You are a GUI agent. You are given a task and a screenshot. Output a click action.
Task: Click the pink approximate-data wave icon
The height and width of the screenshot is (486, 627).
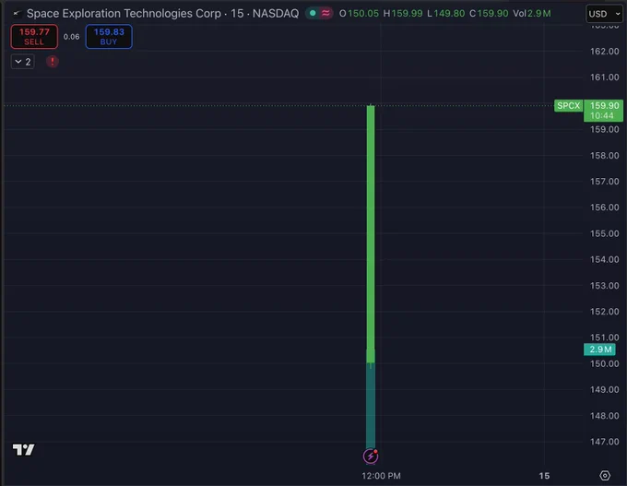pos(325,13)
